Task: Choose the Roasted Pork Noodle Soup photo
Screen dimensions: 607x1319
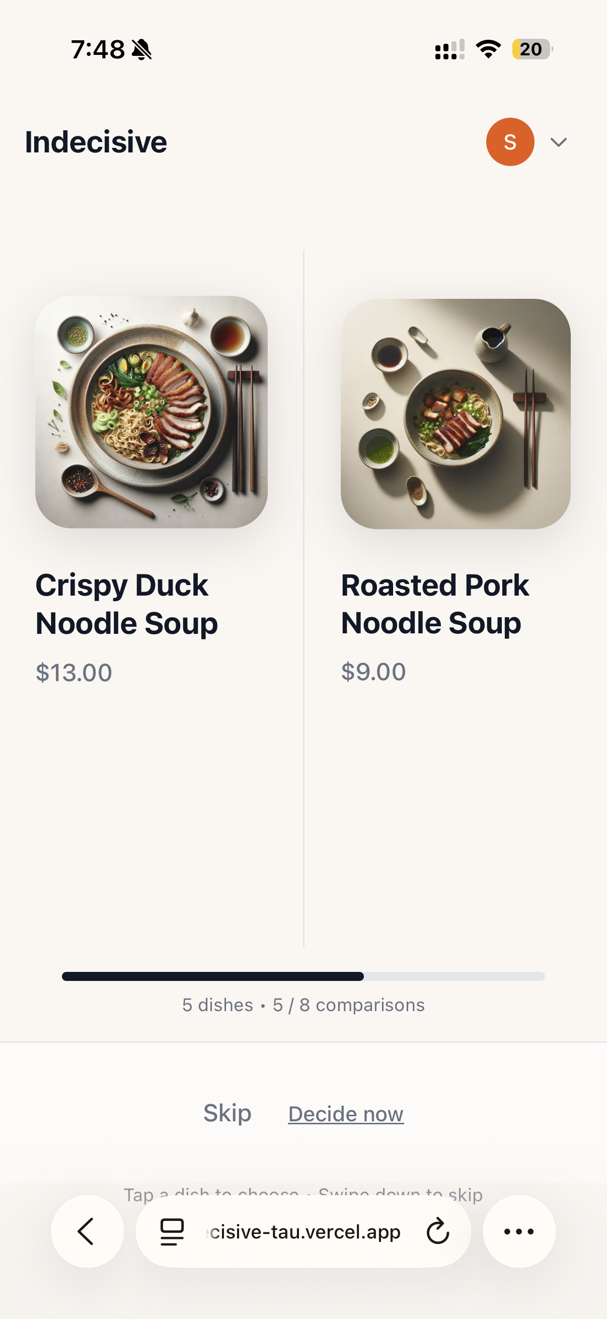Action: point(456,414)
